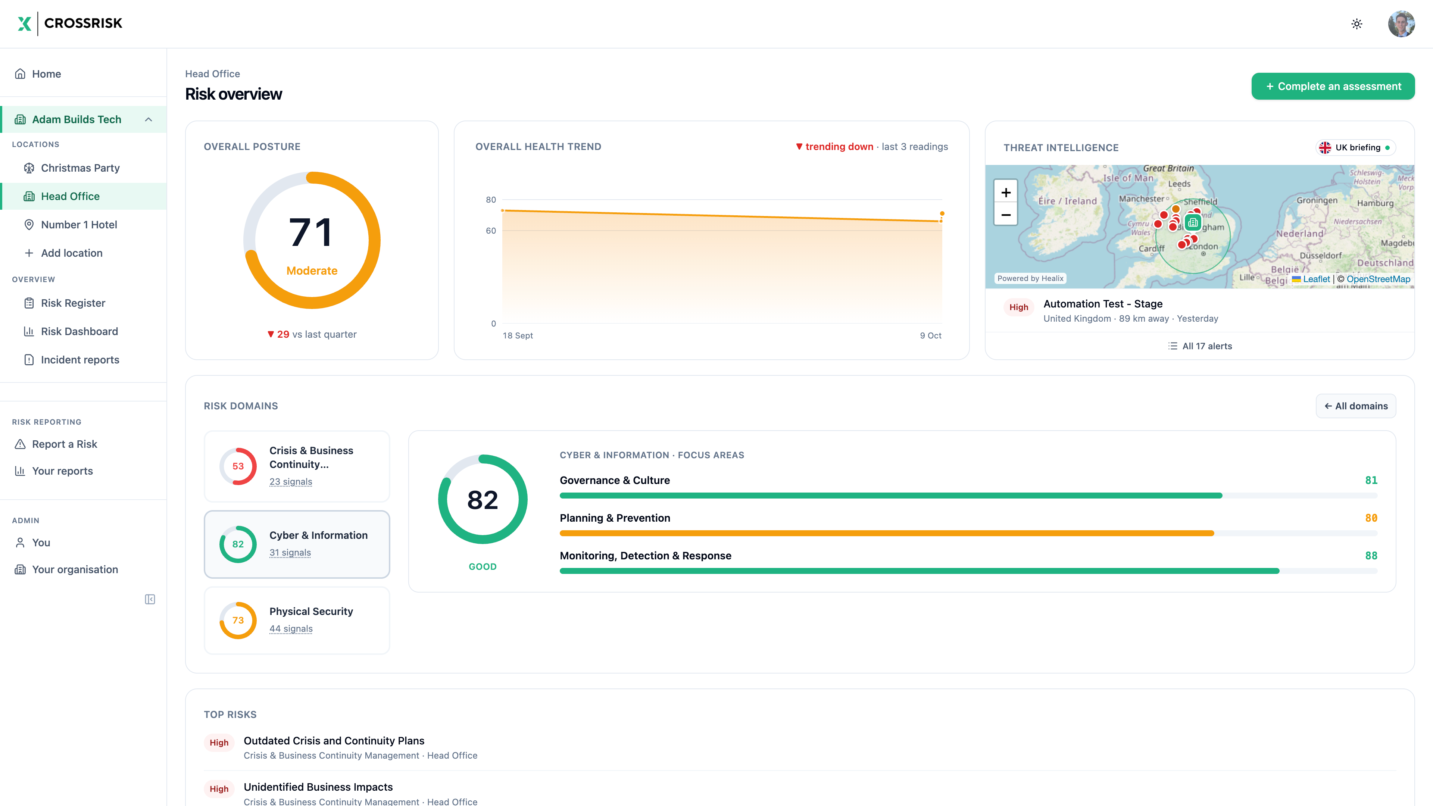The width and height of the screenshot is (1433, 806).
Task: Click the Your organisation building icon
Action: pyautogui.click(x=20, y=569)
